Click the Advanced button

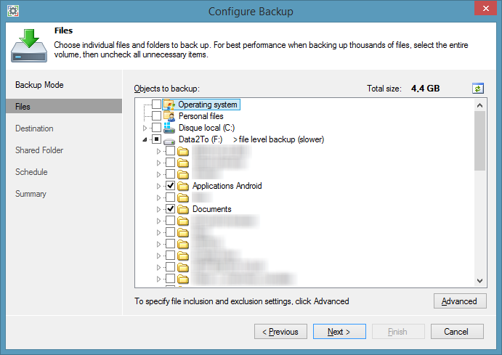click(x=460, y=301)
